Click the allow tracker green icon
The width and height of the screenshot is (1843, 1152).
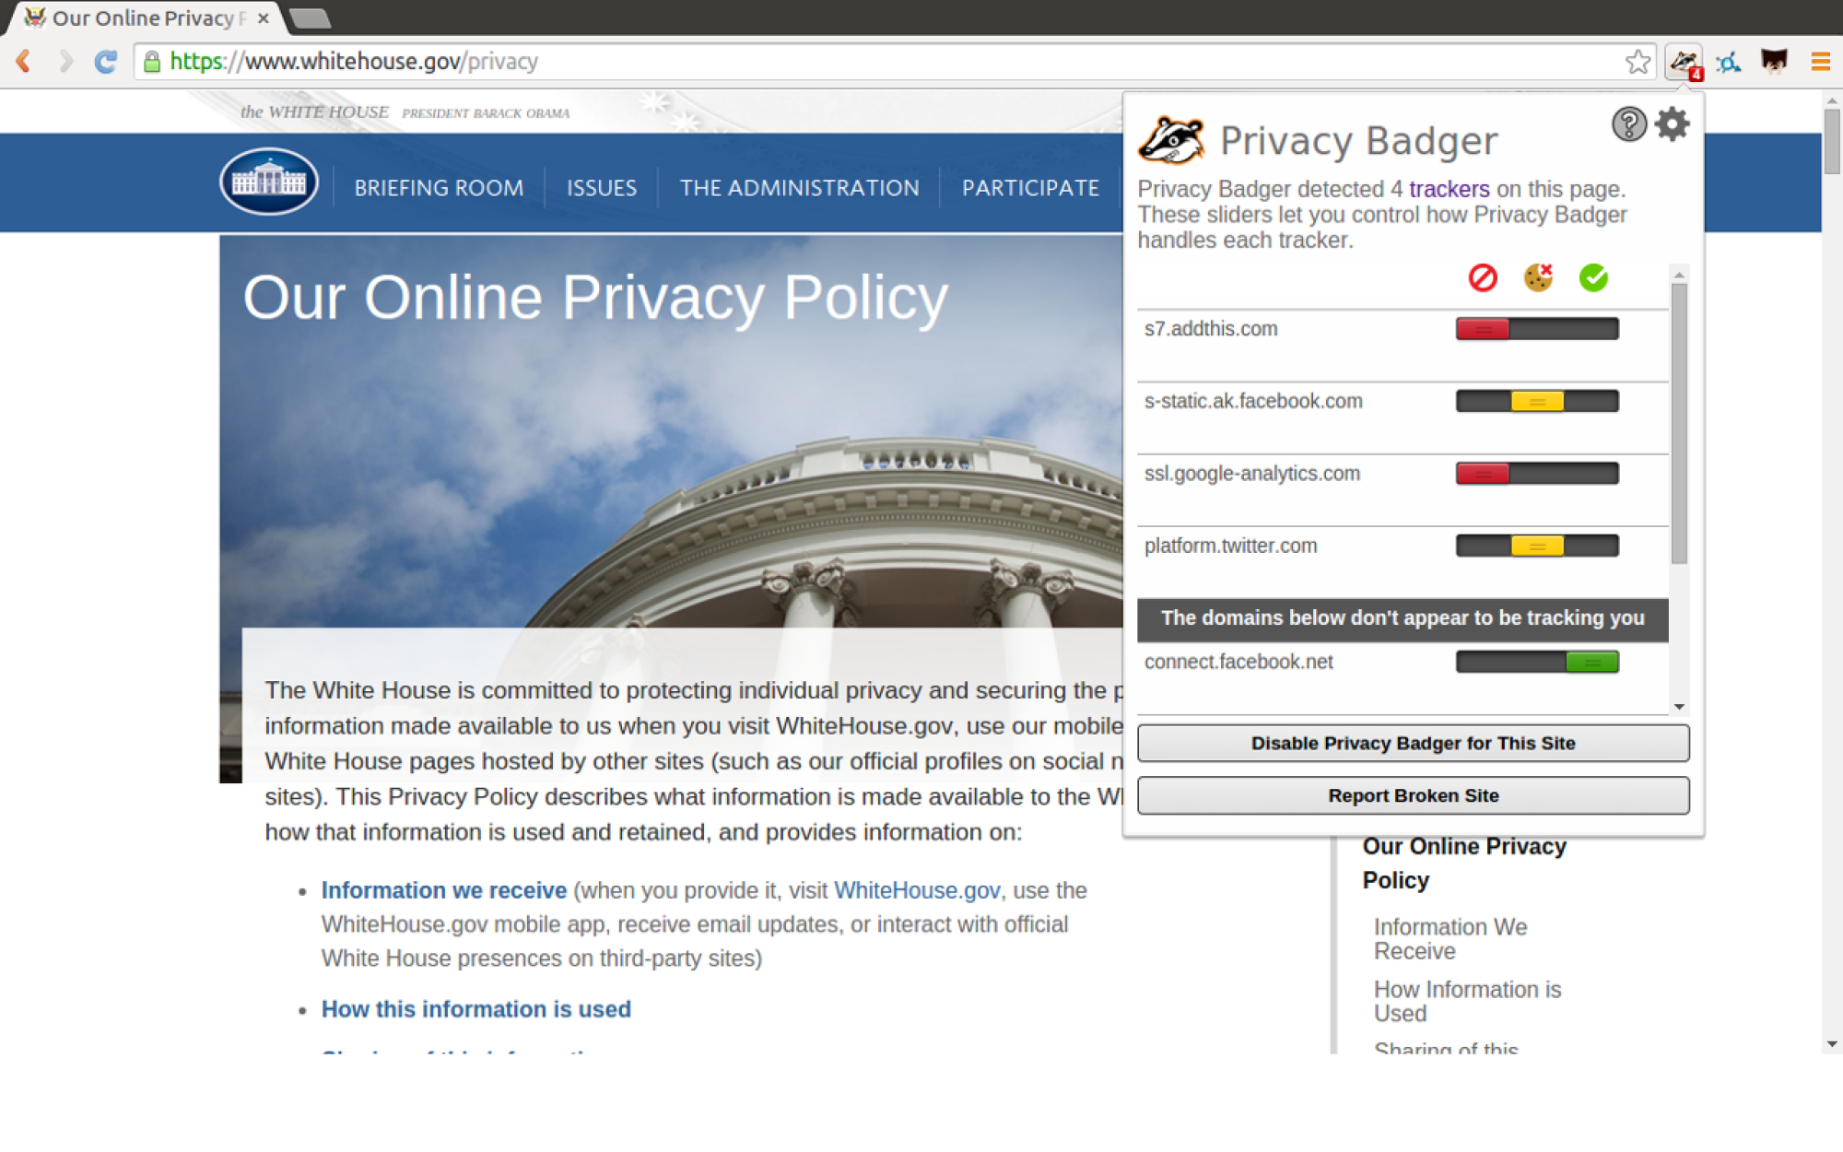pos(1593,277)
